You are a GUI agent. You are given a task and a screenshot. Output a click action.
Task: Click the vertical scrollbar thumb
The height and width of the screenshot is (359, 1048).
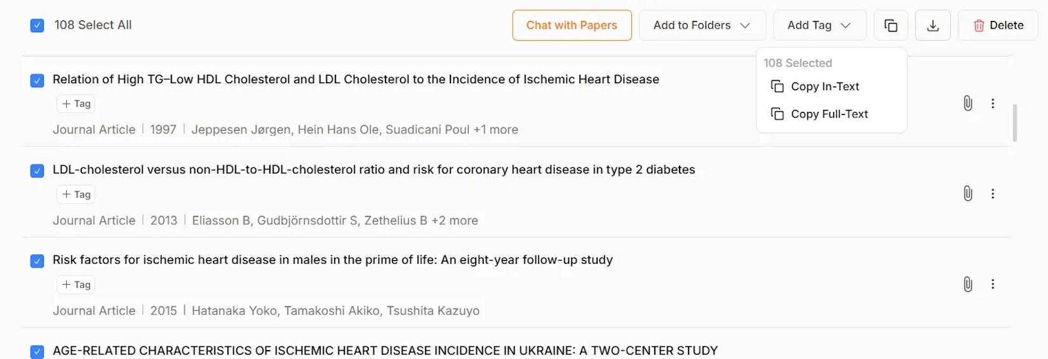1014,123
